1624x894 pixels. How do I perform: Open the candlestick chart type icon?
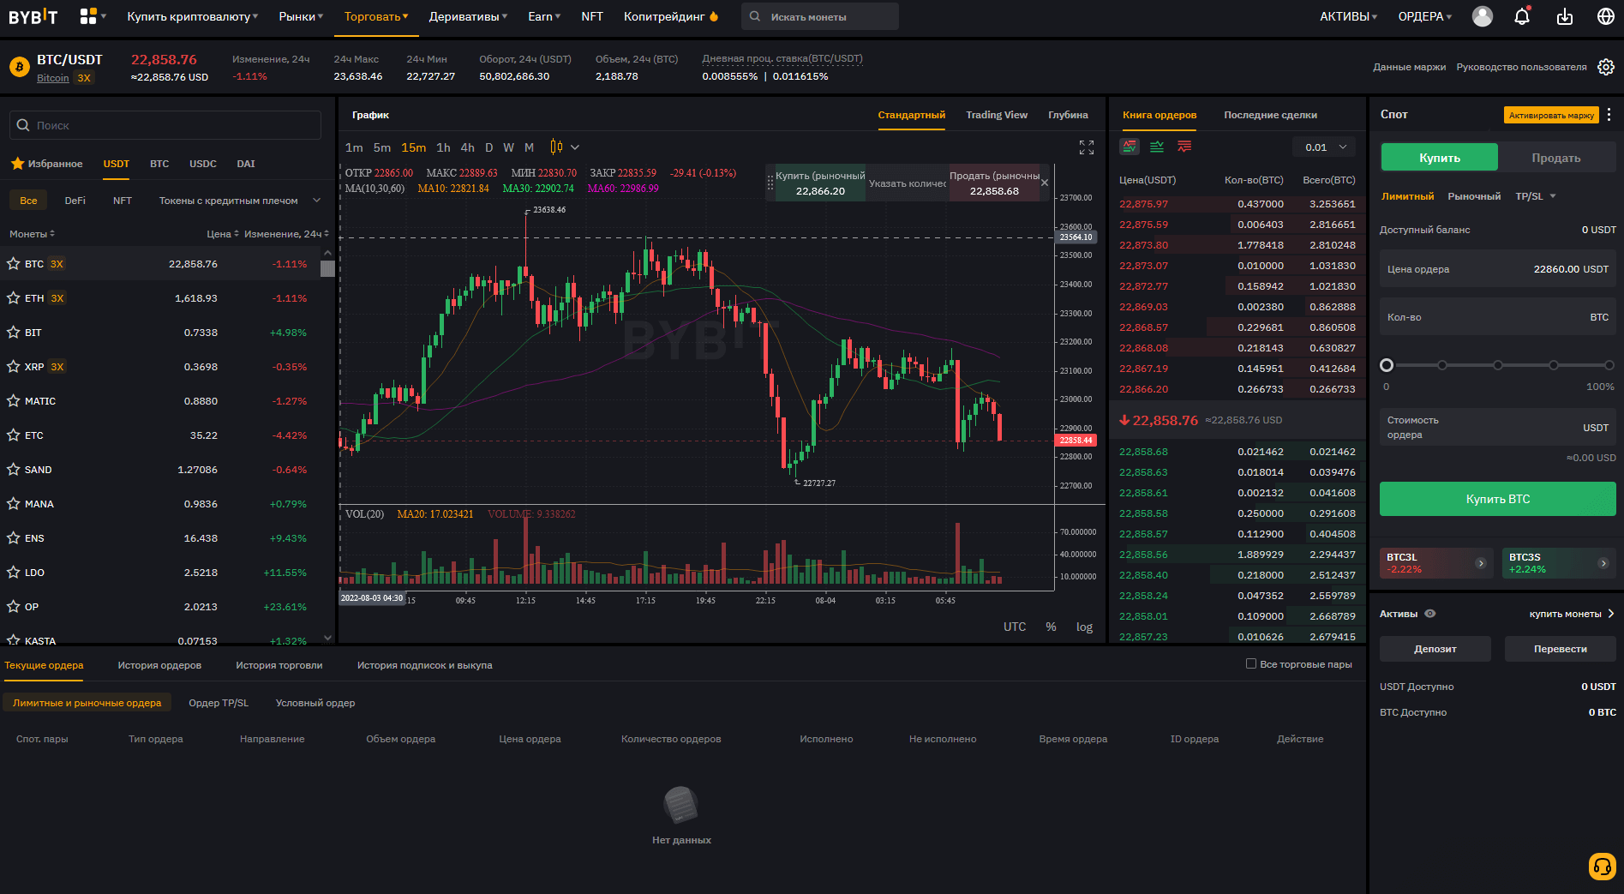tap(556, 147)
